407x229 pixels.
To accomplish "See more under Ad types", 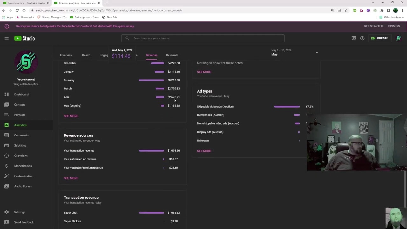I will tap(204, 151).
